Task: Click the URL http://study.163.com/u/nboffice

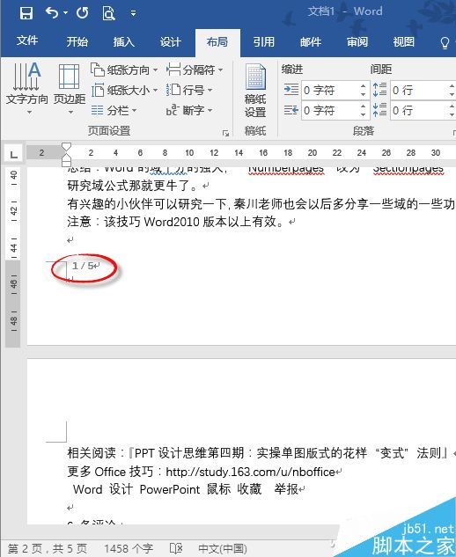Action: (250, 472)
